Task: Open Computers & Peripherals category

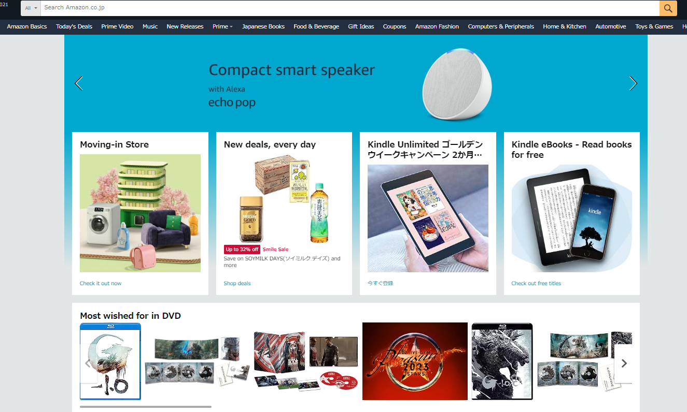Action: click(x=501, y=26)
